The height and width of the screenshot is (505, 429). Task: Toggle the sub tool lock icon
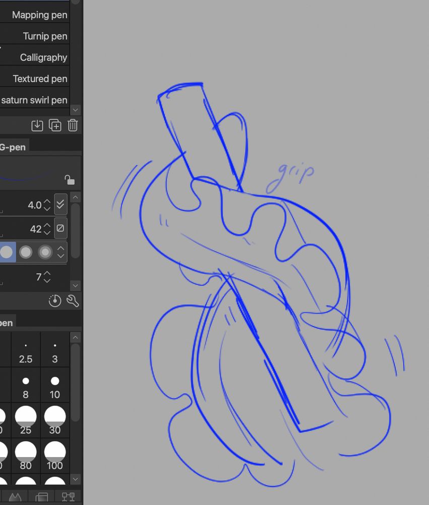click(70, 180)
